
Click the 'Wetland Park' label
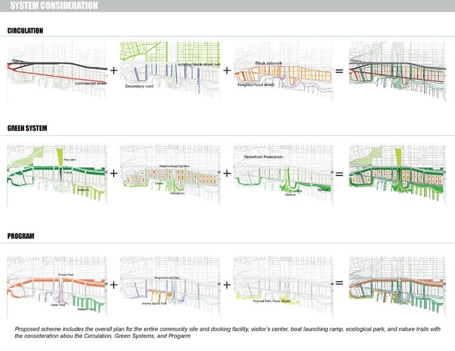(86, 309)
